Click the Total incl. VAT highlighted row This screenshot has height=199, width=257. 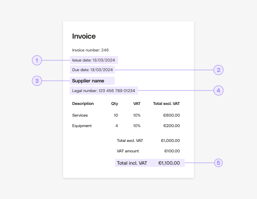pos(149,163)
